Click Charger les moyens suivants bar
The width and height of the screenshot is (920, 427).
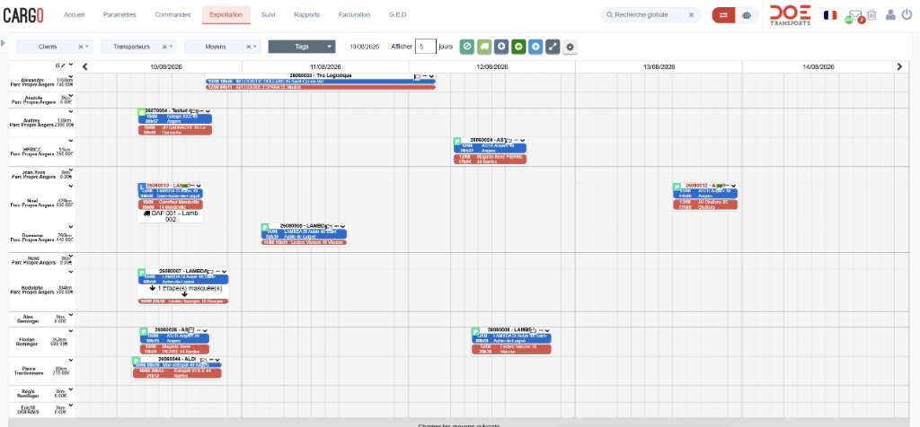tap(459, 423)
